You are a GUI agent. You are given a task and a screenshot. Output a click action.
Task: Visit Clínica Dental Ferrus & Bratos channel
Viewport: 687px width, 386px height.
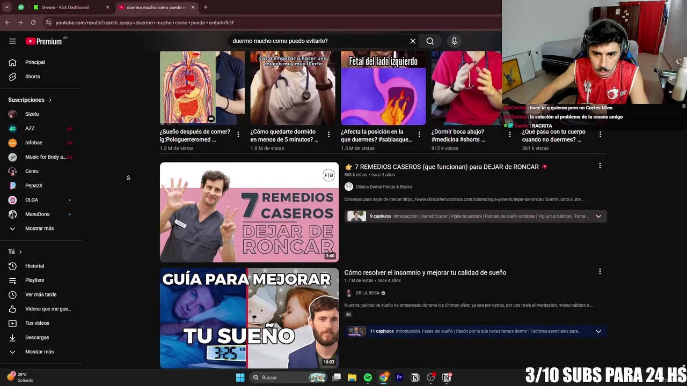click(384, 187)
